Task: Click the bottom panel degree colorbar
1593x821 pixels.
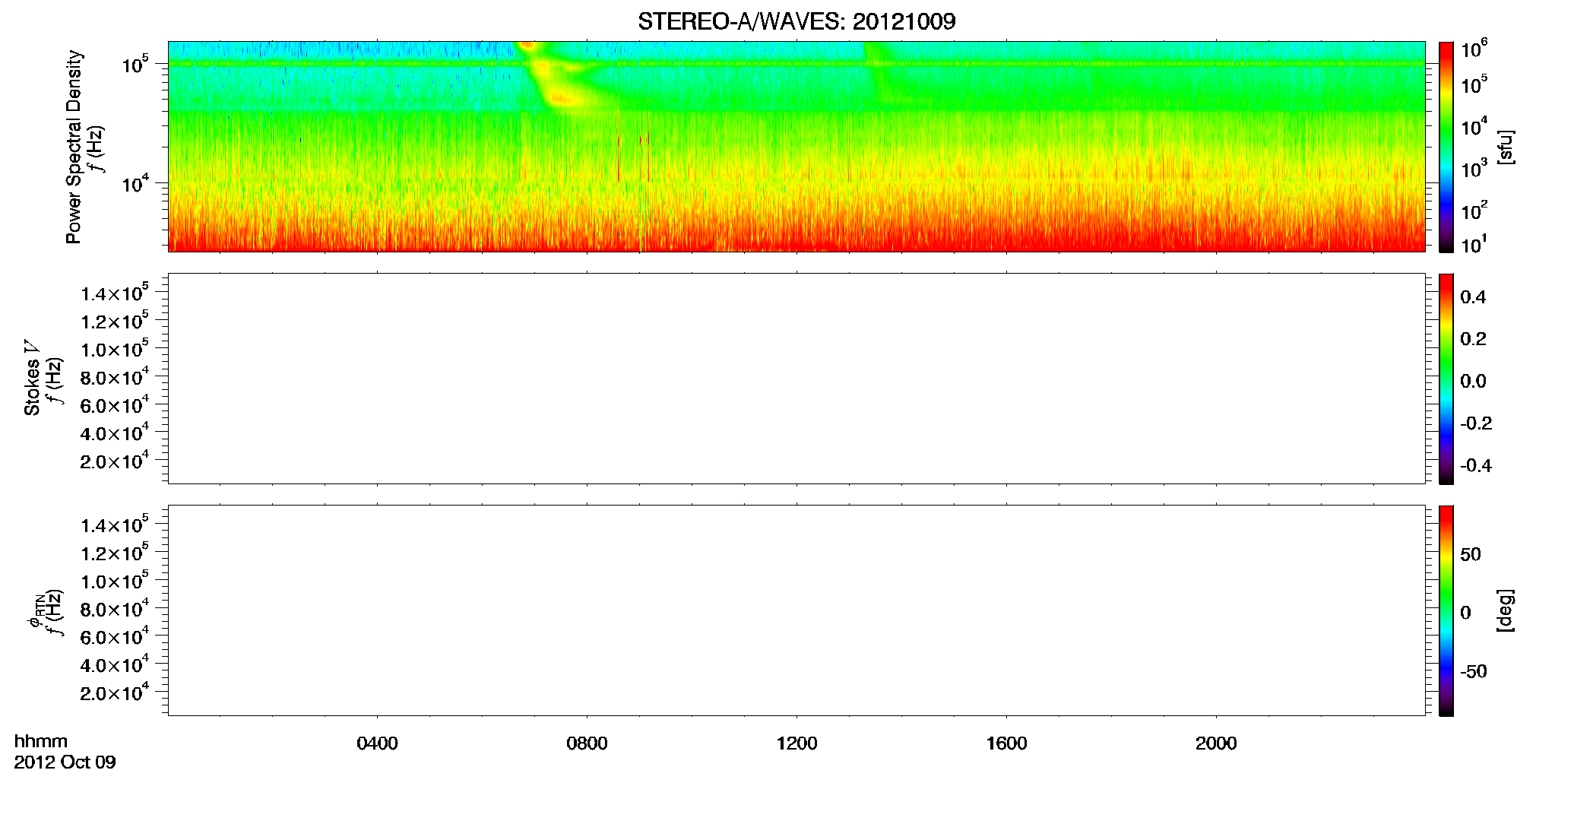Action: tap(1446, 610)
